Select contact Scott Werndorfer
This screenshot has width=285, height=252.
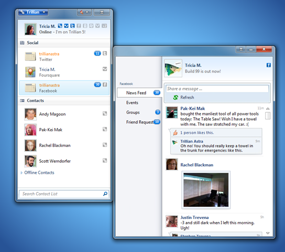click(x=64, y=161)
